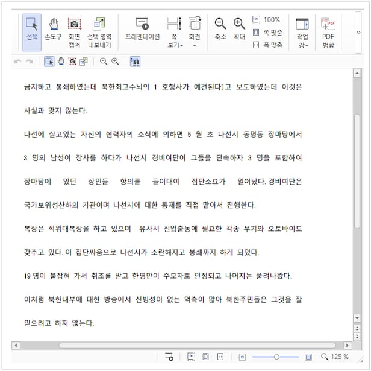371x371 pixels.
Task: Open the 회전 rotate dropdown
Action: pyautogui.click(x=195, y=31)
